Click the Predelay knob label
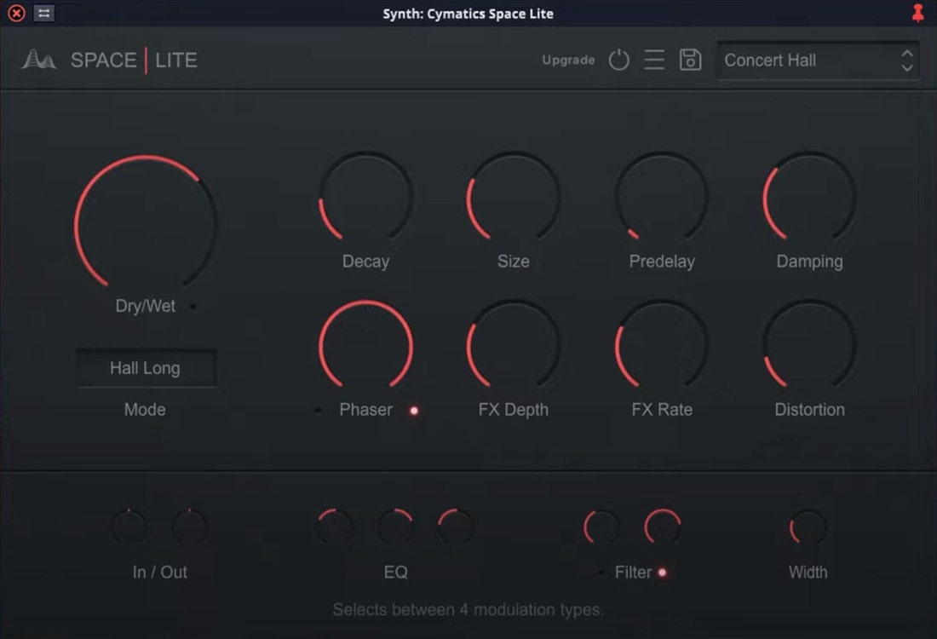This screenshot has width=937, height=639. click(x=662, y=262)
